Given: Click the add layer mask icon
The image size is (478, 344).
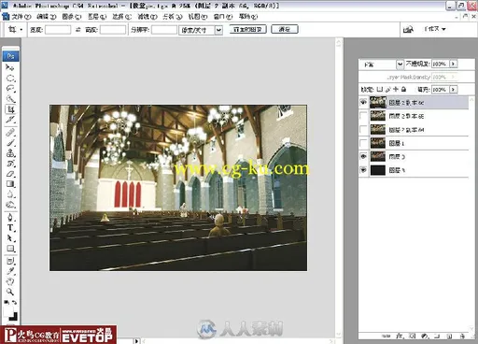Looking at the screenshot, I should pos(413,336).
